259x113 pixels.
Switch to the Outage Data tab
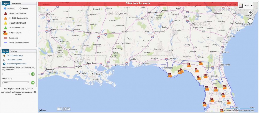click(x=16, y=3)
